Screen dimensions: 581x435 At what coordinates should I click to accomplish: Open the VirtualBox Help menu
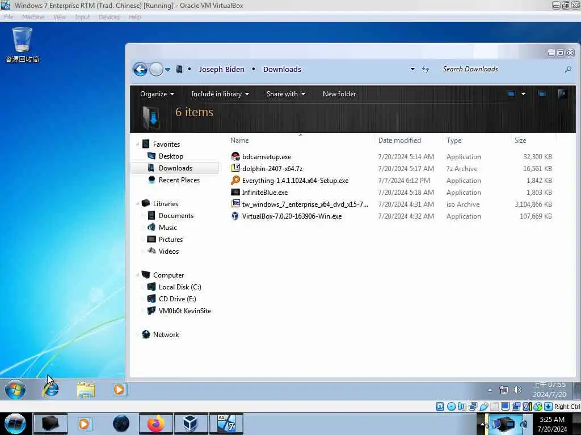[x=134, y=17]
